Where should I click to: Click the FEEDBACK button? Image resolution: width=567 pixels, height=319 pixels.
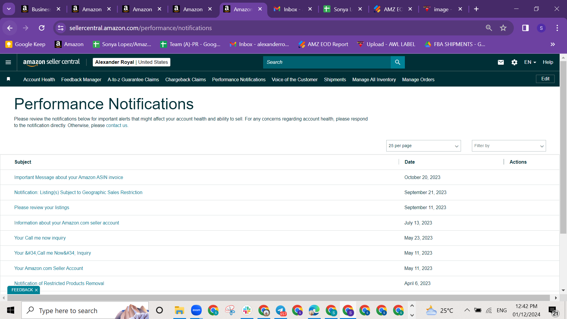[22, 290]
